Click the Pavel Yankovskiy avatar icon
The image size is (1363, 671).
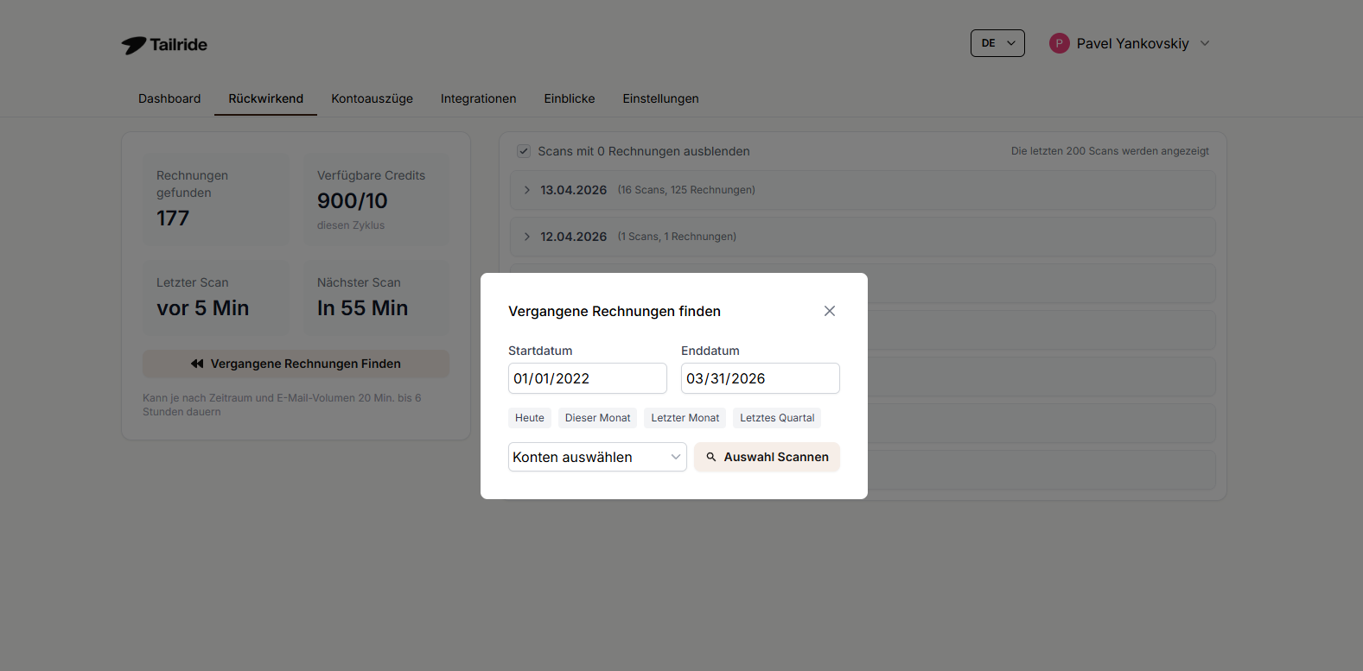tap(1059, 43)
